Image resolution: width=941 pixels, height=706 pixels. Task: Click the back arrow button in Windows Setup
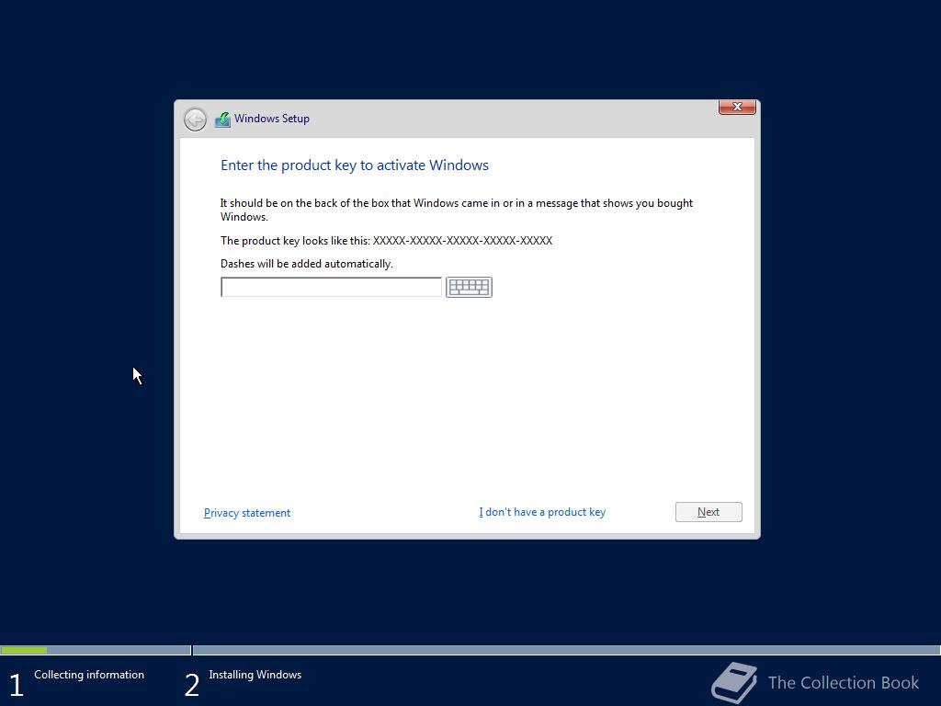click(x=195, y=120)
